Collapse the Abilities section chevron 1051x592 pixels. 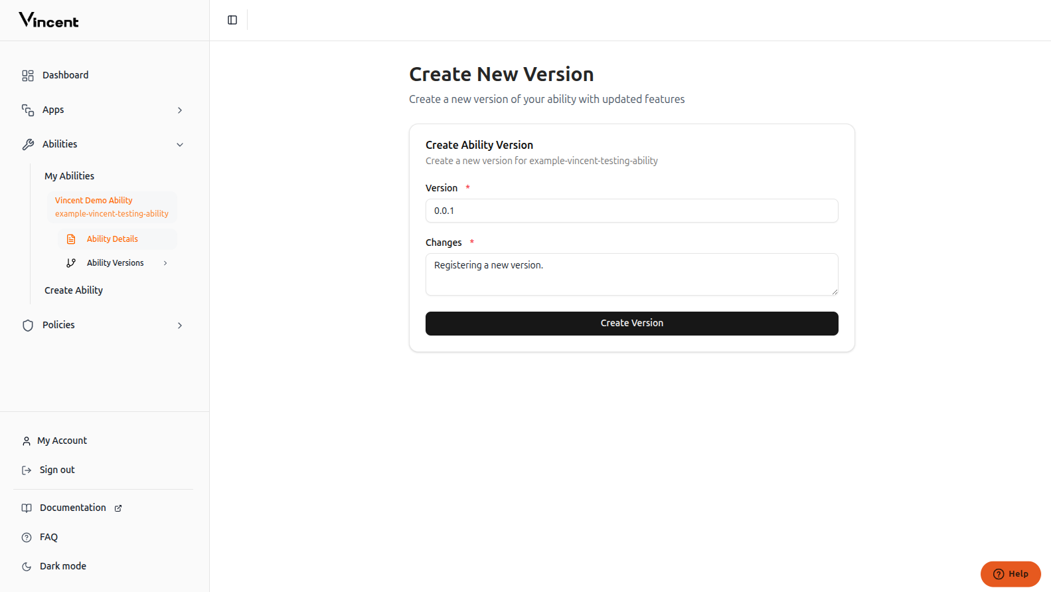(180, 145)
